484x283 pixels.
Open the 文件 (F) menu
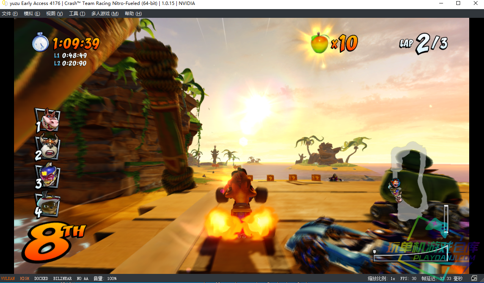pos(9,14)
